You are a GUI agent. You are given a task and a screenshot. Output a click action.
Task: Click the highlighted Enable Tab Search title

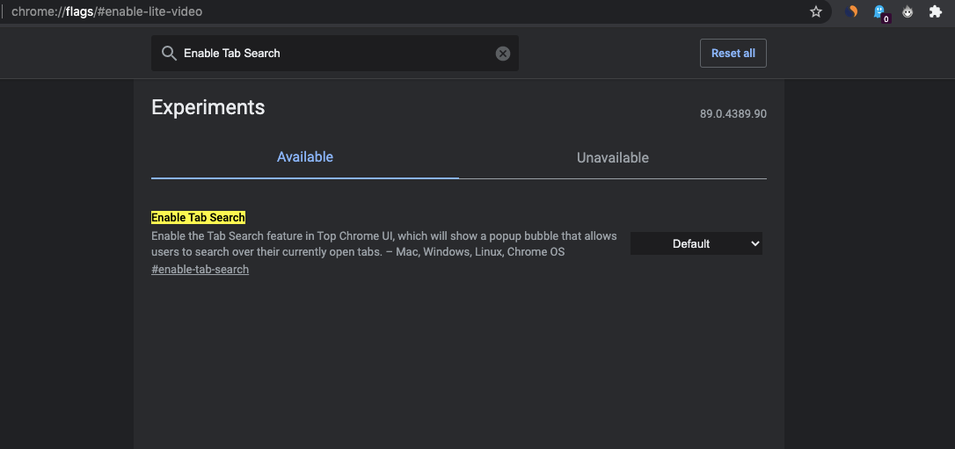[x=198, y=218]
